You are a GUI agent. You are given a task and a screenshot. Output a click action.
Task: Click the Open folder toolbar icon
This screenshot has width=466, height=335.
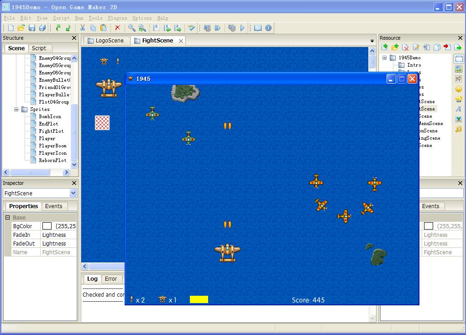tap(21, 28)
